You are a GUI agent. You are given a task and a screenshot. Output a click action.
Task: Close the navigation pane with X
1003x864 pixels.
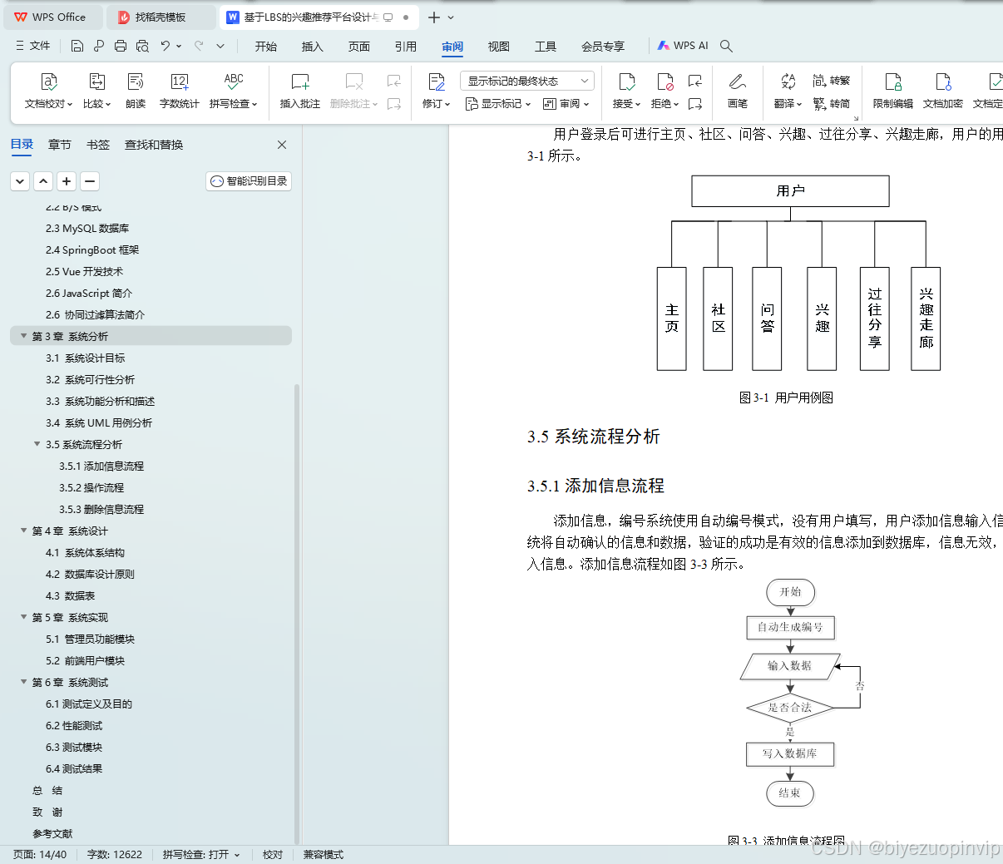coord(282,145)
